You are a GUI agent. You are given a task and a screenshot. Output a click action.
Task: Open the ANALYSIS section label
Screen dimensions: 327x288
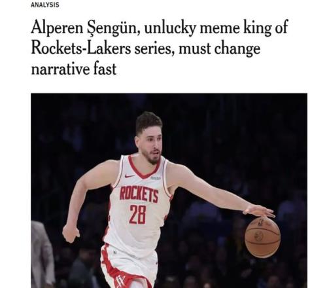(45, 5)
